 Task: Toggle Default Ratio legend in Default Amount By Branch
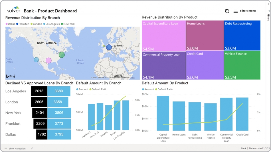(98, 89)
